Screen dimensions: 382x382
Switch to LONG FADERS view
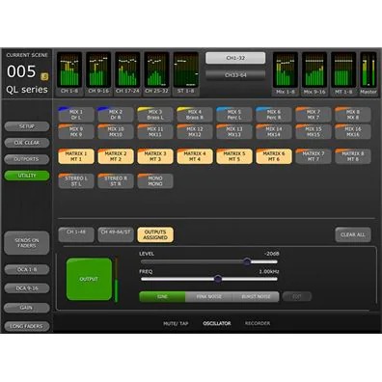[x=27, y=326]
